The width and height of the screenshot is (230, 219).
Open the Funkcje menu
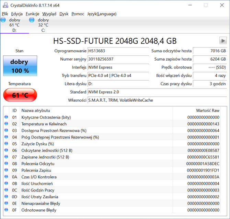(x=32, y=14)
